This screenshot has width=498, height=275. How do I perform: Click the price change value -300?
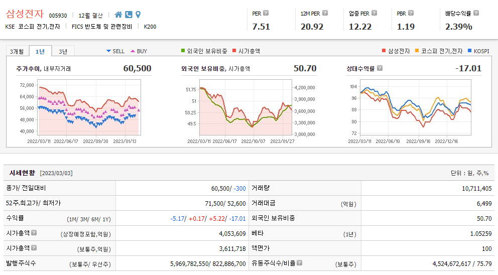pos(240,189)
